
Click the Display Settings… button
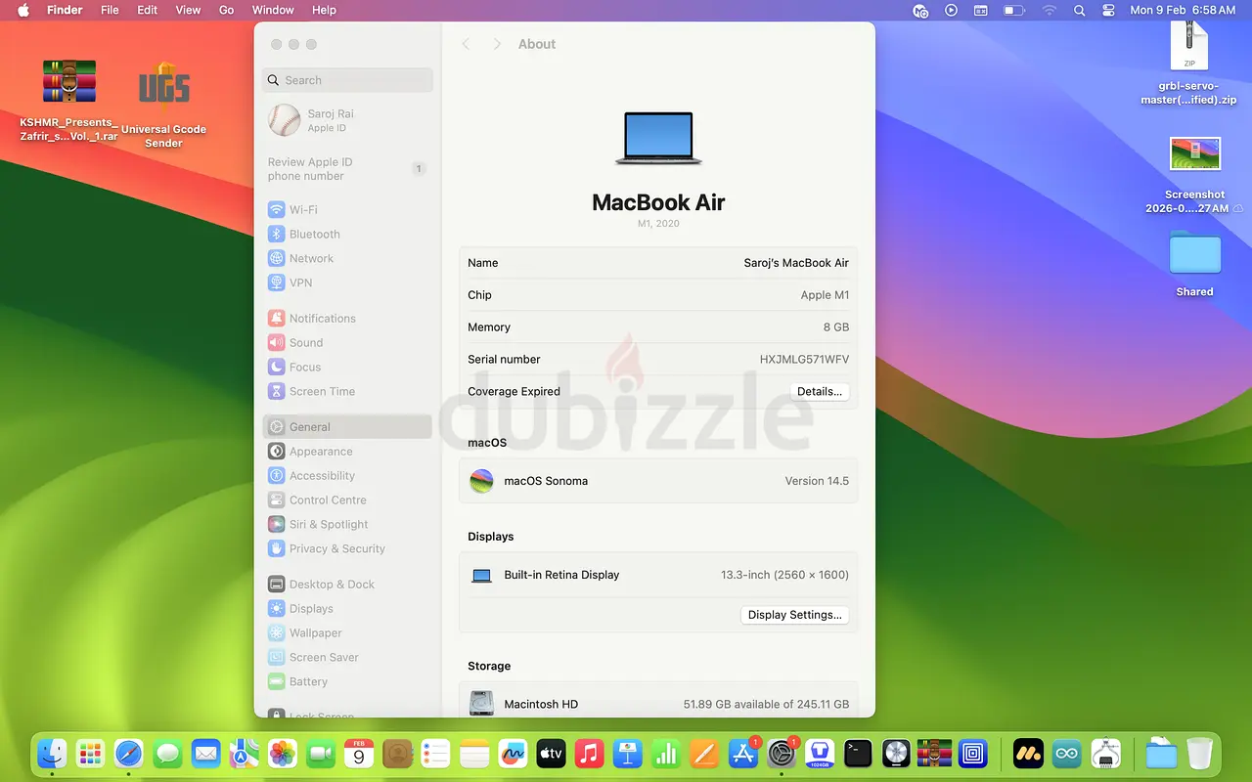794,615
